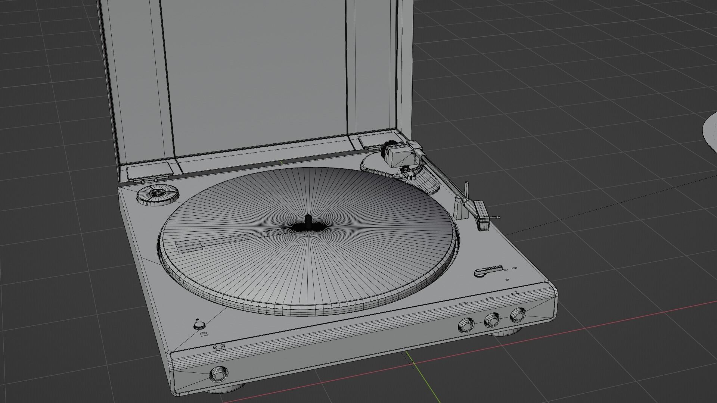
Task: Select the leftmost of three front knobs
Action: tap(467, 325)
